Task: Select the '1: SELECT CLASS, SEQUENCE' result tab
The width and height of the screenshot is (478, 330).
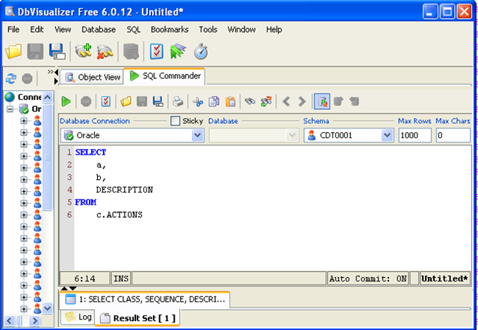Action: click(x=145, y=299)
